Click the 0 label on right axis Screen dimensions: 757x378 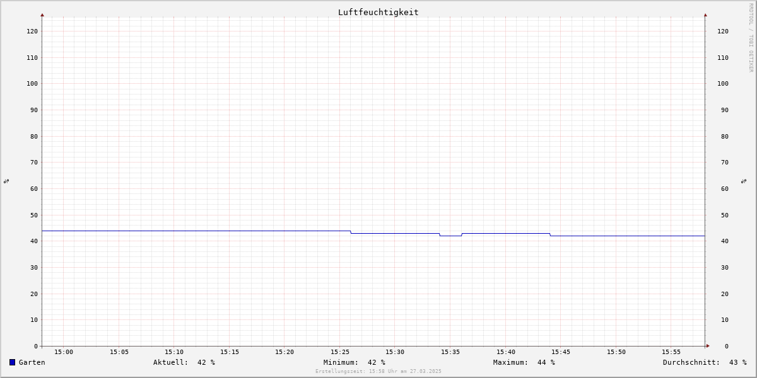click(727, 346)
